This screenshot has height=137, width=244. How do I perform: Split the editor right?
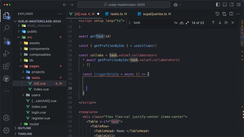[x=231, y=14]
